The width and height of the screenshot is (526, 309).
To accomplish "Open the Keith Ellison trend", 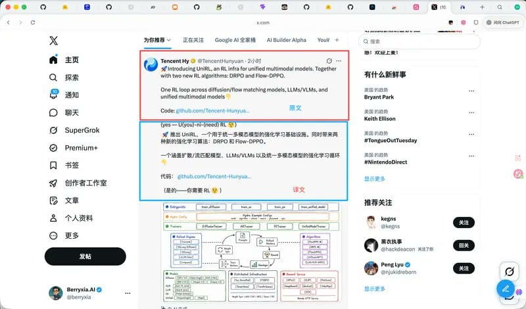I will click(380, 119).
